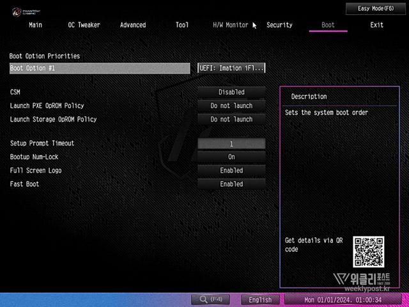Open Boot Option #1 UEFI device dropdown
This screenshot has height=307, width=409.
tap(231, 68)
